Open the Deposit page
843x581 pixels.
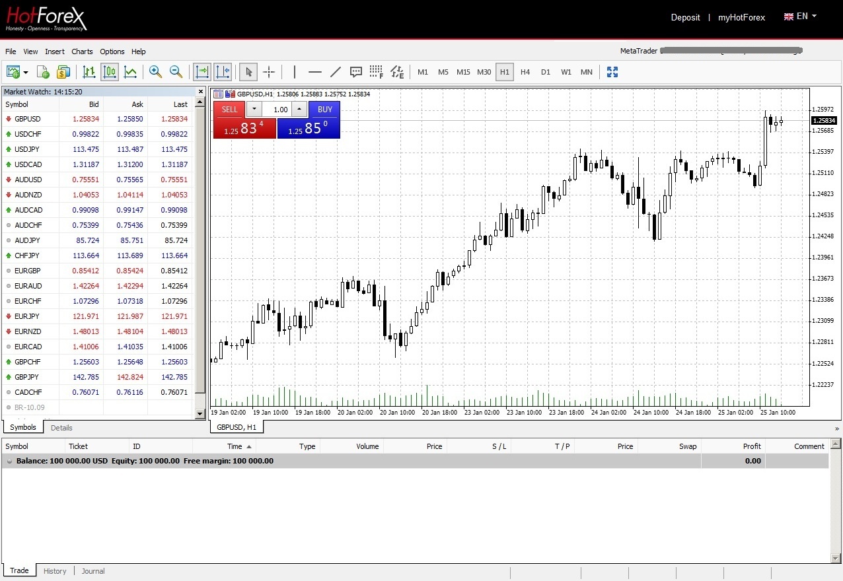tap(685, 17)
